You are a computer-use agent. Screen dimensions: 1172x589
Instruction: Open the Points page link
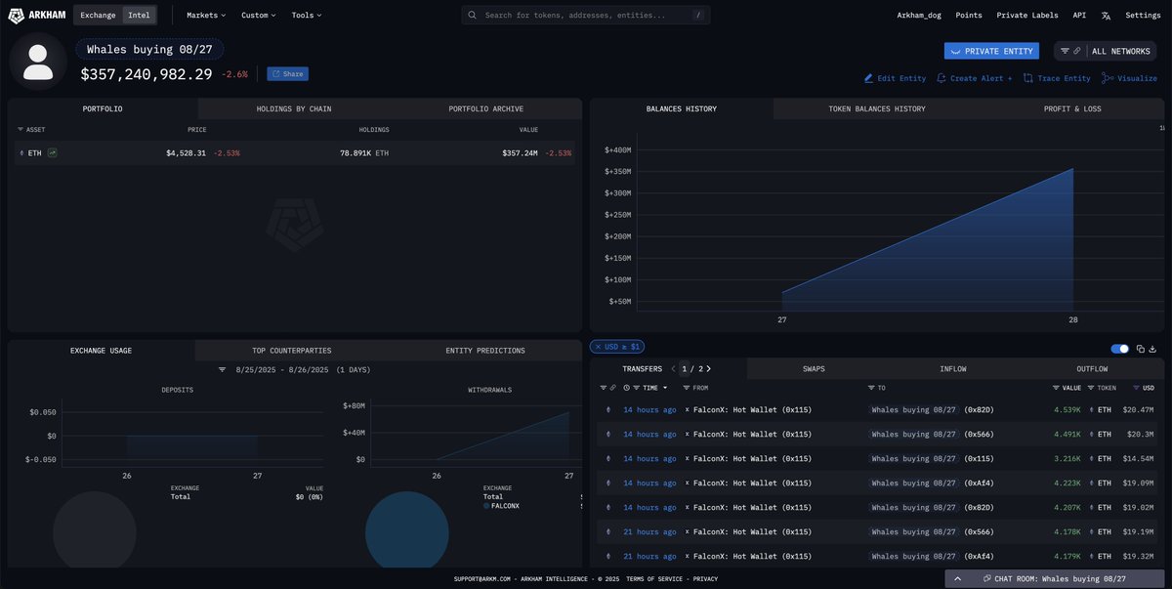click(969, 16)
